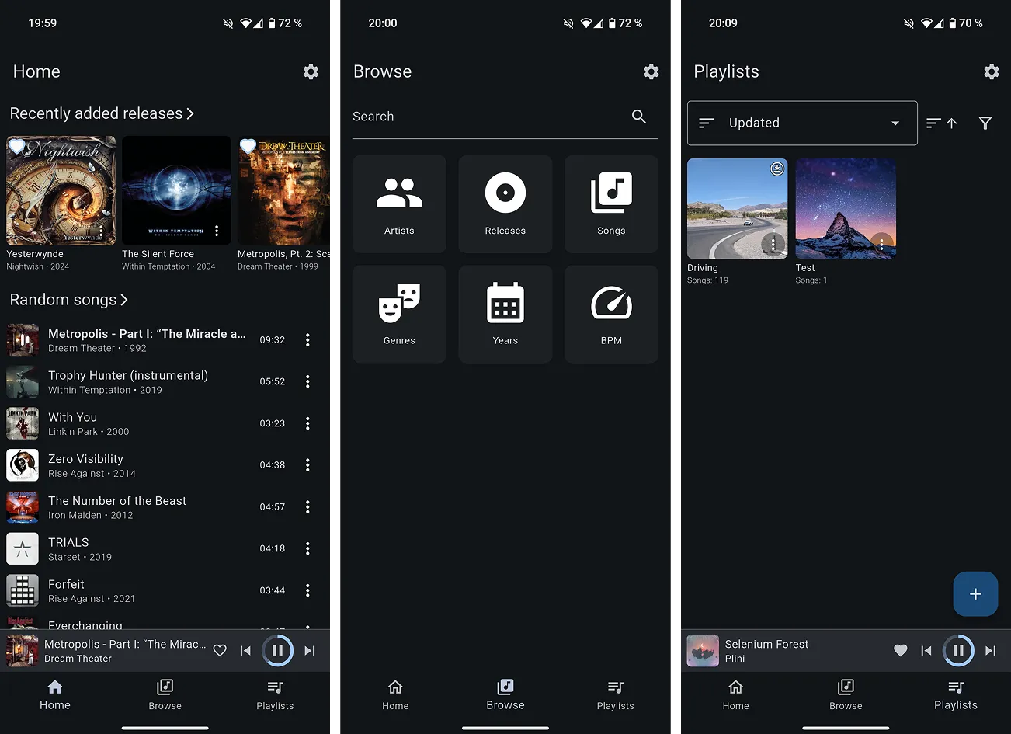Open the Genres browse tile

click(x=399, y=314)
